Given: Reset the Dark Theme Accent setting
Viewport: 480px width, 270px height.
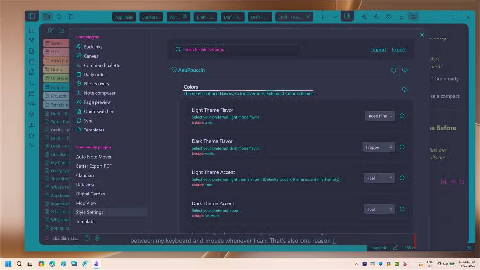Looking at the screenshot, I should pyautogui.click(x=402, y=209).
